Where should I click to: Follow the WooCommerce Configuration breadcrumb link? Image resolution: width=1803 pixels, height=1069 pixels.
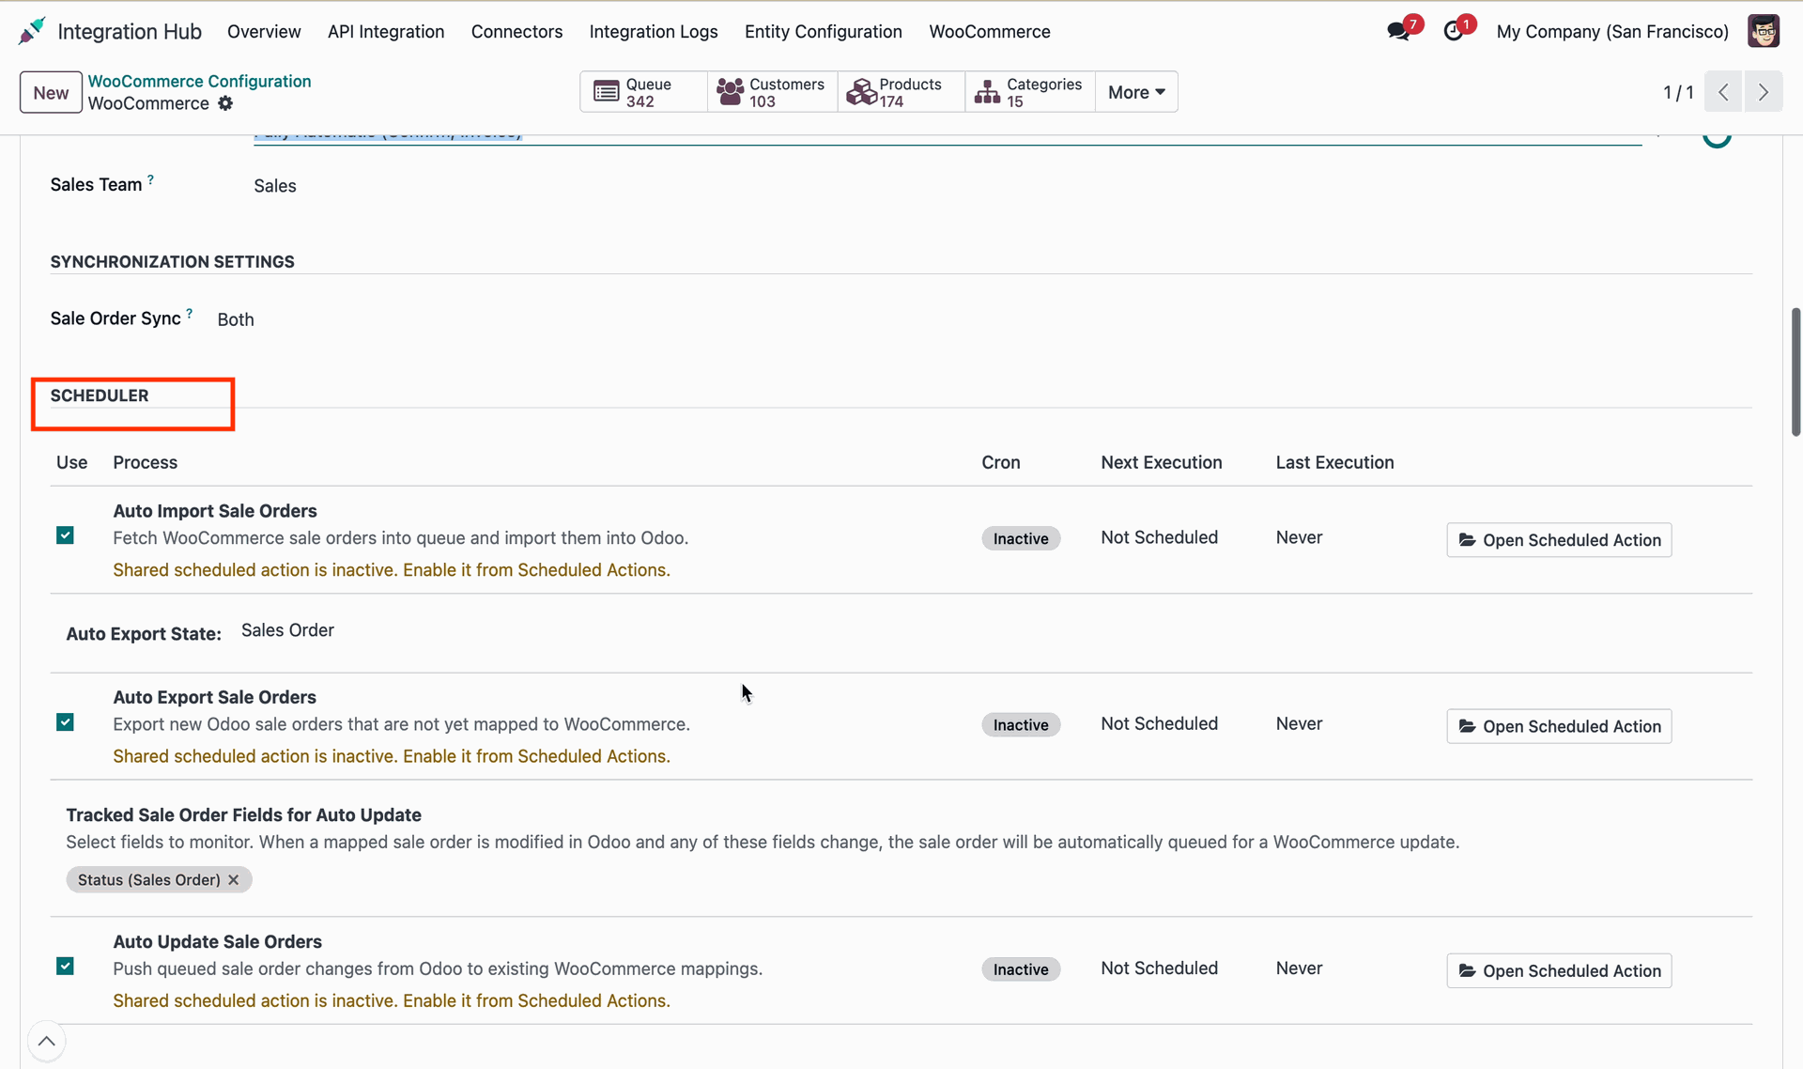[x=199, y=81]
